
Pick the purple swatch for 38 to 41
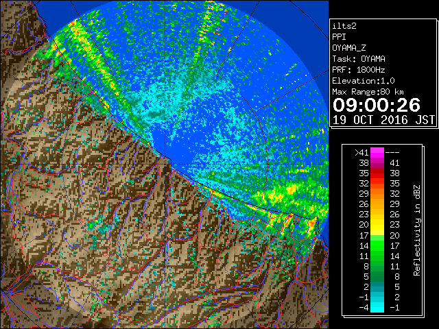point(377,163)
